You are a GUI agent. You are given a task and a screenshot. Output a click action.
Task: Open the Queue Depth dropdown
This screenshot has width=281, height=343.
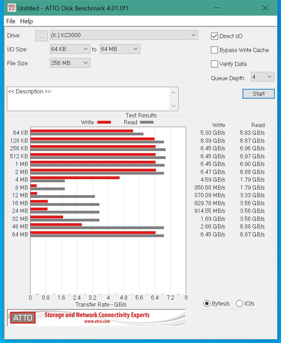click(262, 77)
